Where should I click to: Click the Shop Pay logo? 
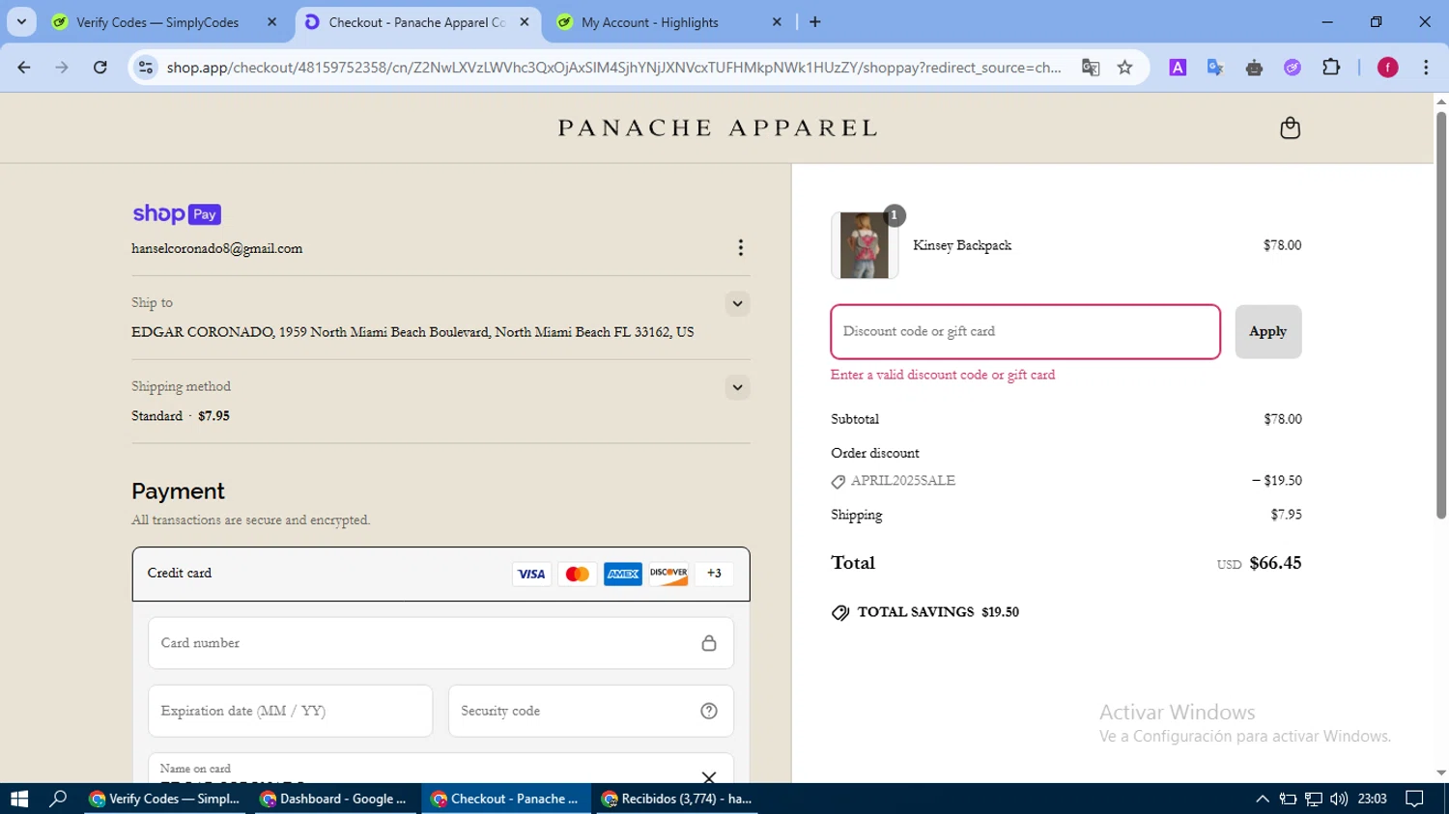[x=177, y=213]
